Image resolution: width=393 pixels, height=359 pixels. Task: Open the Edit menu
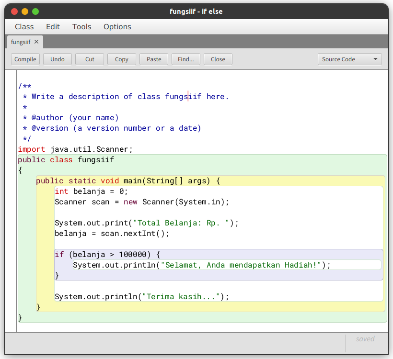(x=53, y=27)
